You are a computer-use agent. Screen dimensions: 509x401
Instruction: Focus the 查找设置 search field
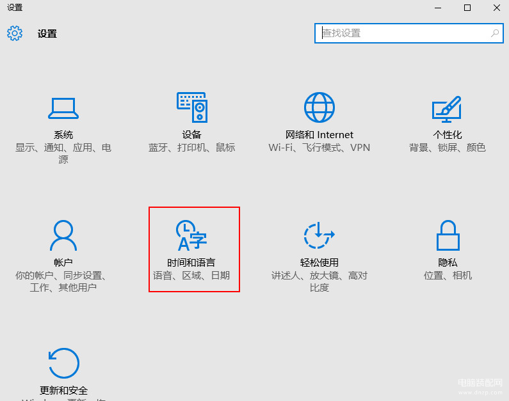(x=408, y=33)
